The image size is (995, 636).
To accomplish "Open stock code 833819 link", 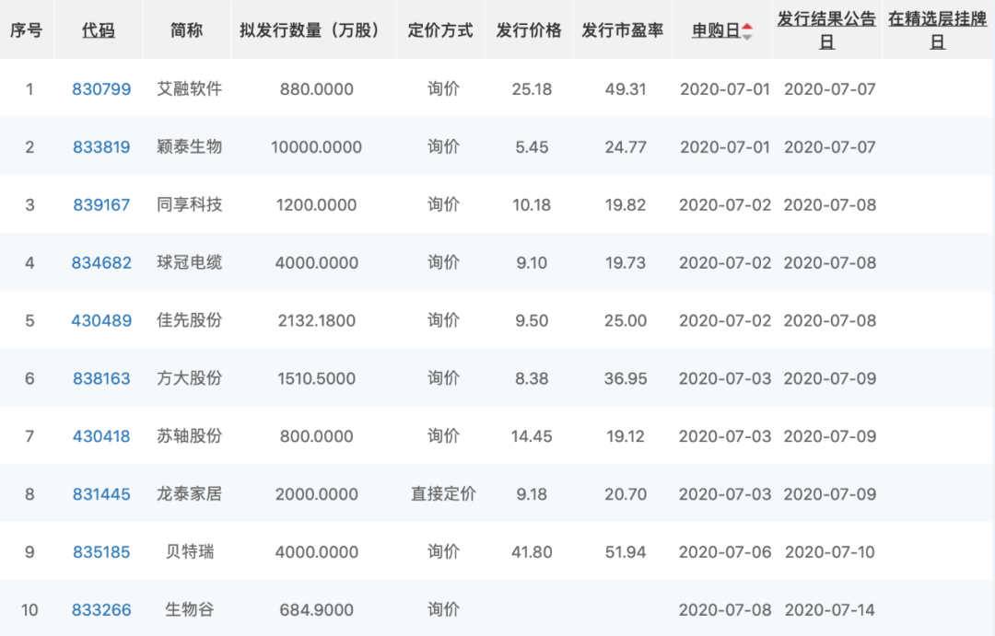I will tap(101, 147).
